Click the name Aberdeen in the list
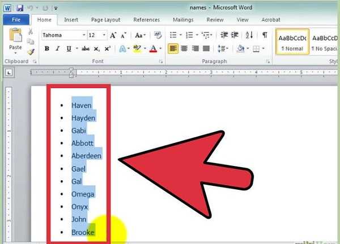340x244 pixels. coord(87,156)
